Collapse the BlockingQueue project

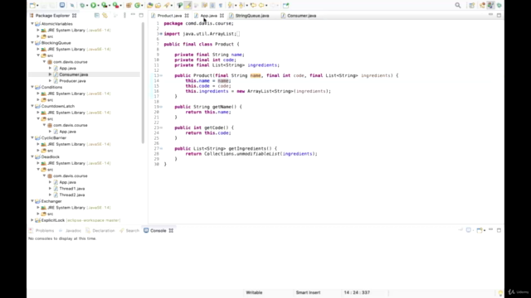point(32,43)
